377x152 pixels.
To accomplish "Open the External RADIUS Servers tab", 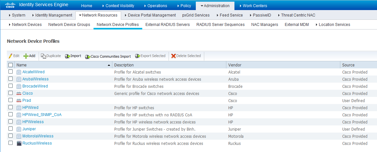I will coord(168,25).
